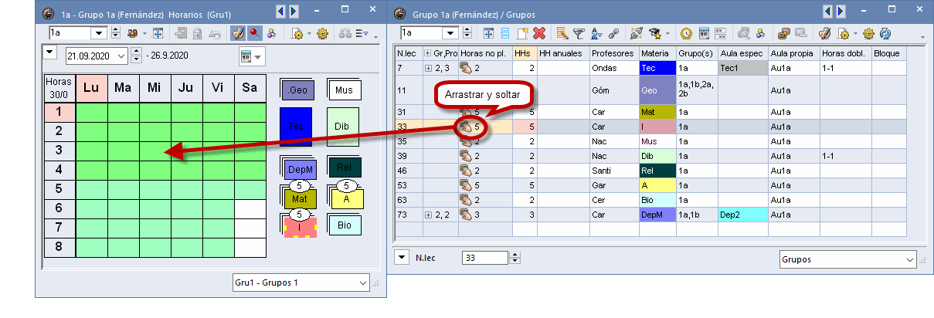This screenshot has height=318, width=934.
Task: Click the cascading windows icon in Grupos toolbar
Action: 783,33
